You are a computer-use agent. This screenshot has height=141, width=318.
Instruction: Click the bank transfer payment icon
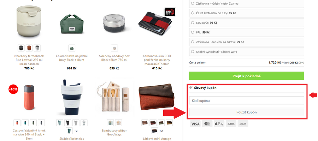tap(231, 124)
